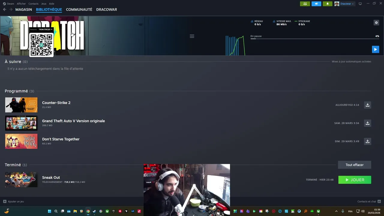Open the Contacts menu
The height and width of the screenshot is (216, 384).
coord(33,4)
